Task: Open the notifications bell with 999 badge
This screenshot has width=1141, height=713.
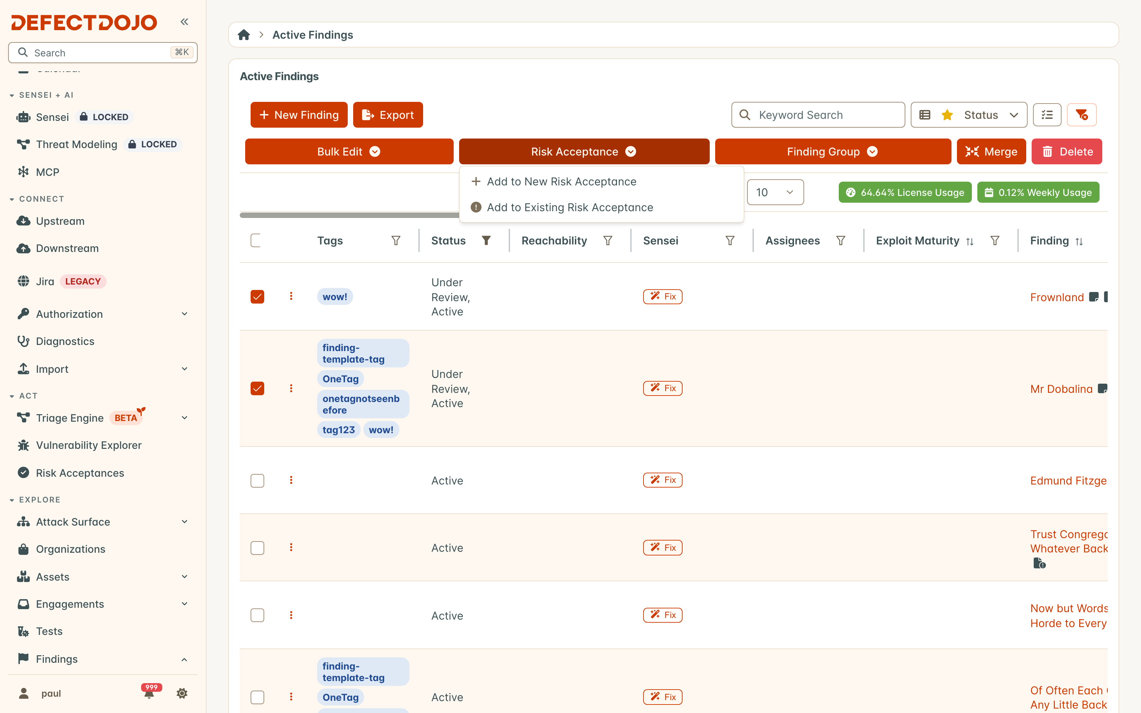Action: 149,693
